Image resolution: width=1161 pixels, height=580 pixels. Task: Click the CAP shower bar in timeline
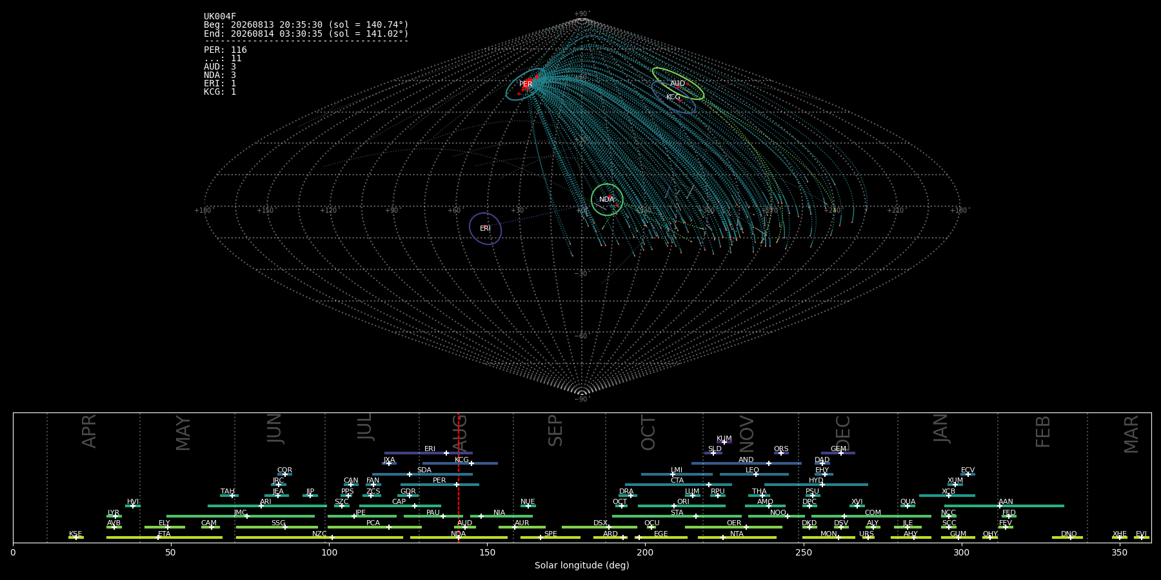[401, 506]
